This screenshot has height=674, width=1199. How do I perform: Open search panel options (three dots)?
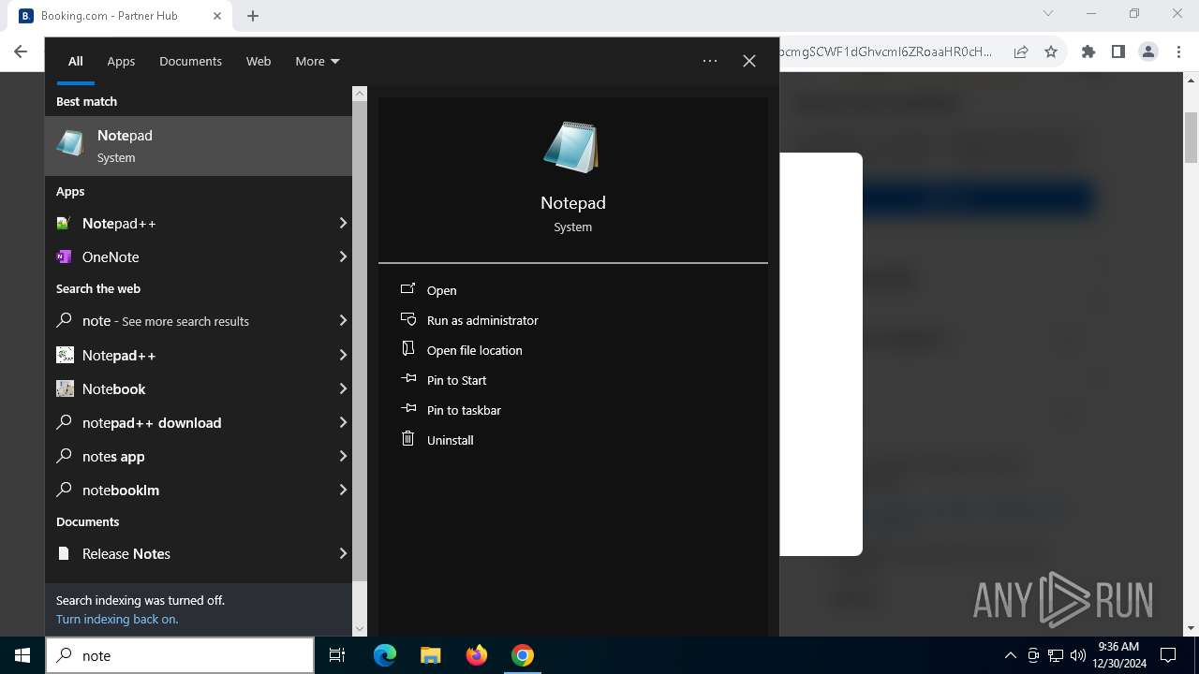(x=710, y=61)
